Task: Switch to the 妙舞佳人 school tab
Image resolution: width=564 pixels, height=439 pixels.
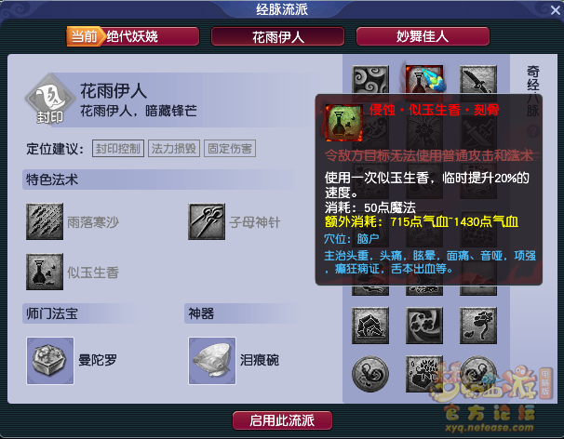Action: (x=423, y=36)
